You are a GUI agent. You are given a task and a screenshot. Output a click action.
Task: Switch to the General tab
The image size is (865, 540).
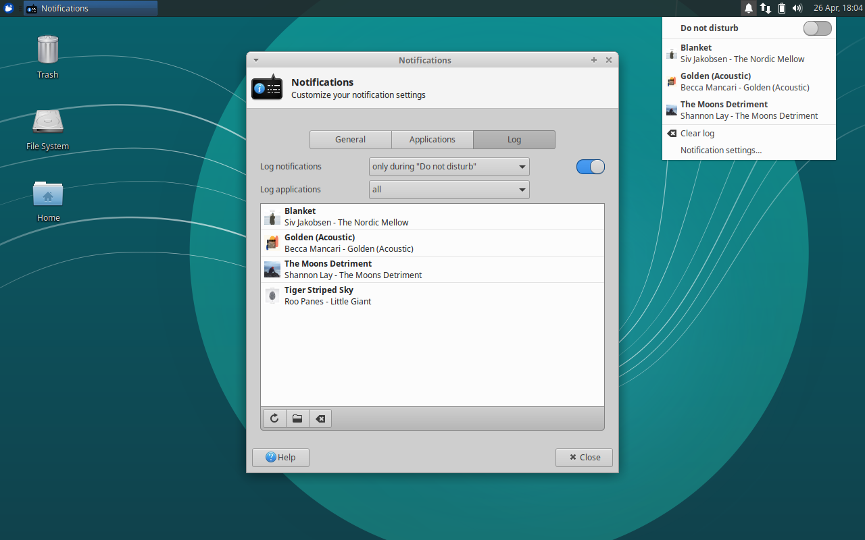[x=351, y=140]
